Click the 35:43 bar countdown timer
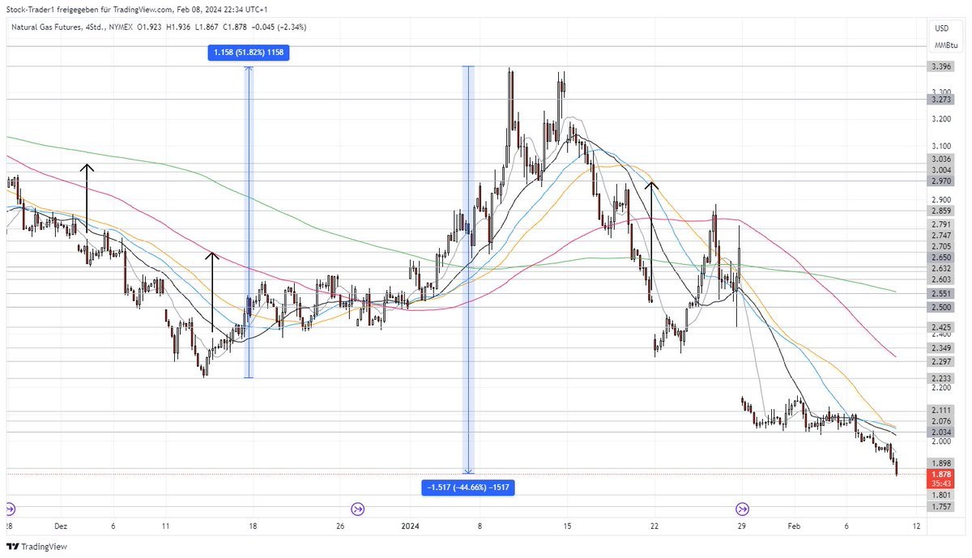 point(941,483)
